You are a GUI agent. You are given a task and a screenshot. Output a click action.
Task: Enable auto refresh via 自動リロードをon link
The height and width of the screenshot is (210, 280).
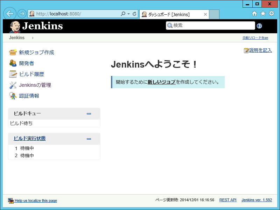[255, 38]
